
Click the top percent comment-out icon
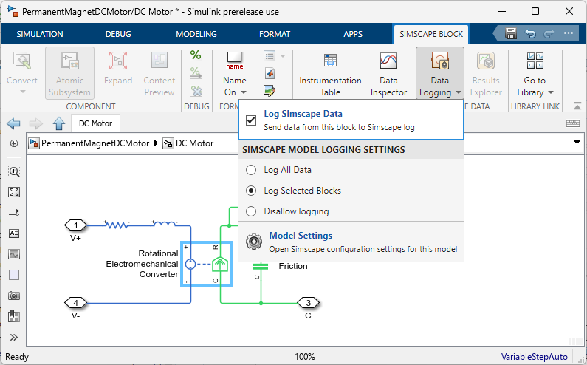click(196, 55)
